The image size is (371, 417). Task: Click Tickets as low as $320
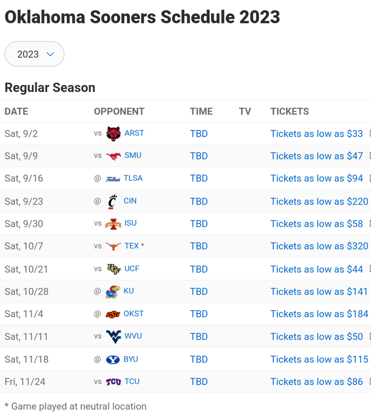319,246
